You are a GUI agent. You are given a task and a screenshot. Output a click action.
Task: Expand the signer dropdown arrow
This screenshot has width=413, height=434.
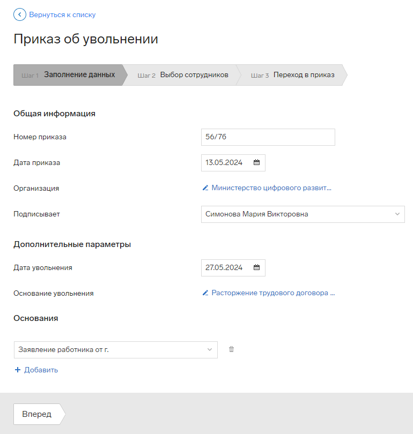pyautogui.click(x=397, y=214)
